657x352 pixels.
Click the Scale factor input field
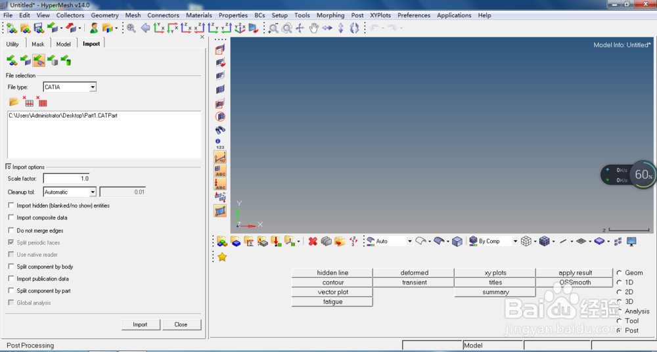(66, 179)
